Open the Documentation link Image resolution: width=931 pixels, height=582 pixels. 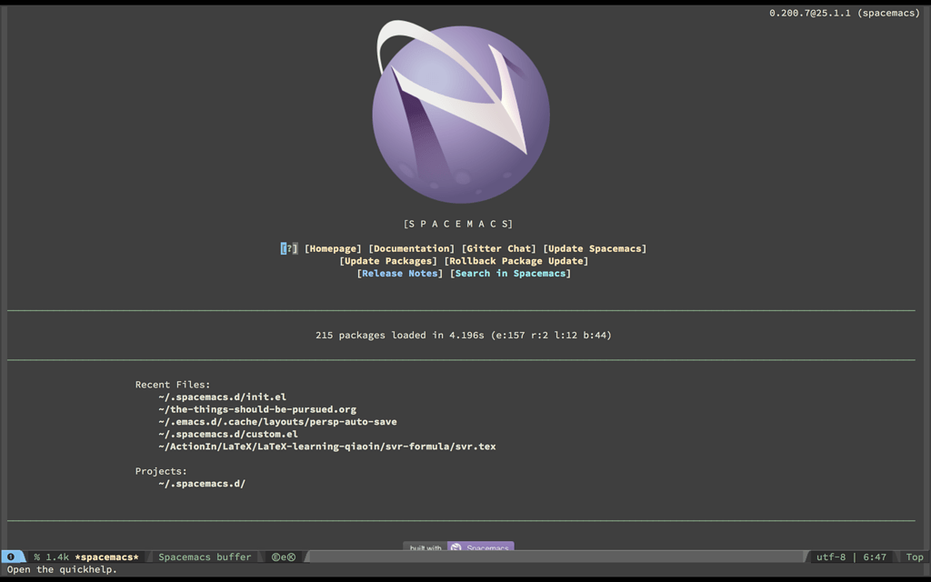coord(410,247)
